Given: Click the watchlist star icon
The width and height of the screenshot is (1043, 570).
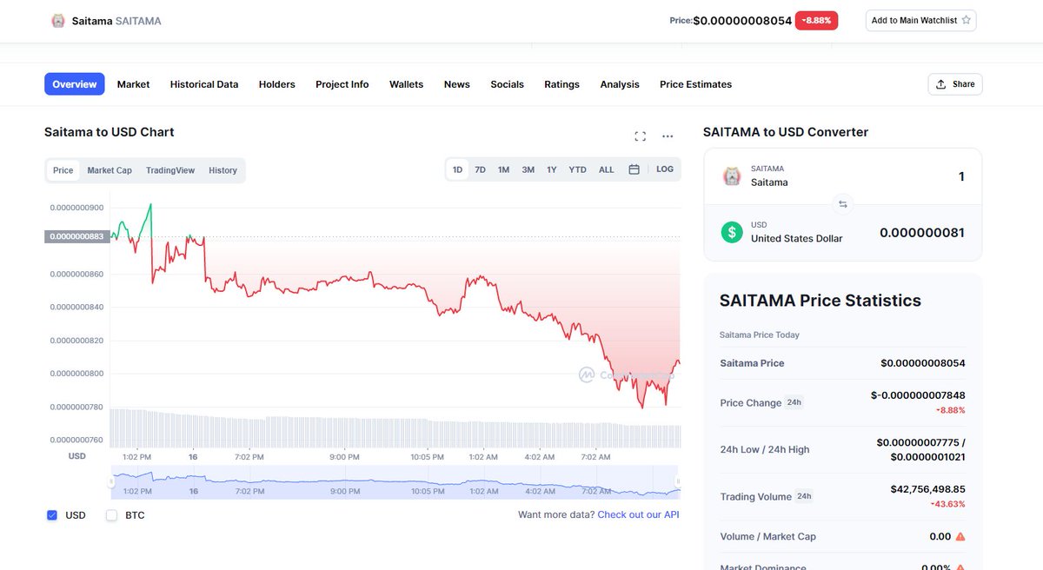Looking at the screenshot, I should click(966, 20).
